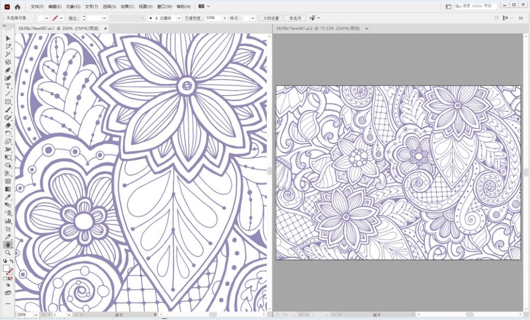This screenshot has height=320, width=530.
Task: Expand the opacity arrow next to 100%
Action: (x=225, y=18)
